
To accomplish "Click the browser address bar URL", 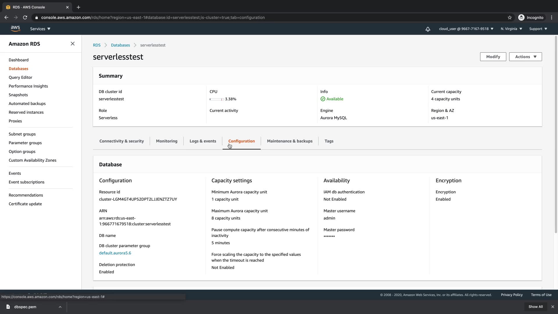I will pyautogui.click(x=153, y=17).
